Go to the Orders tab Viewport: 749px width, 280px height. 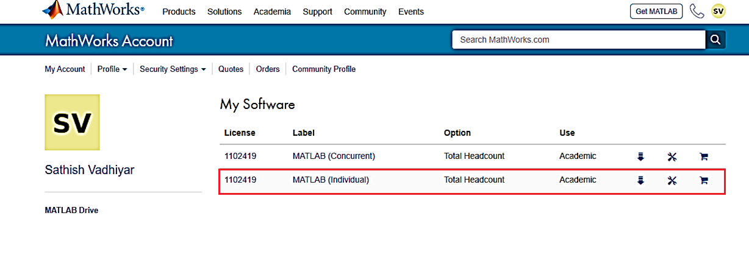pos(268,69)
